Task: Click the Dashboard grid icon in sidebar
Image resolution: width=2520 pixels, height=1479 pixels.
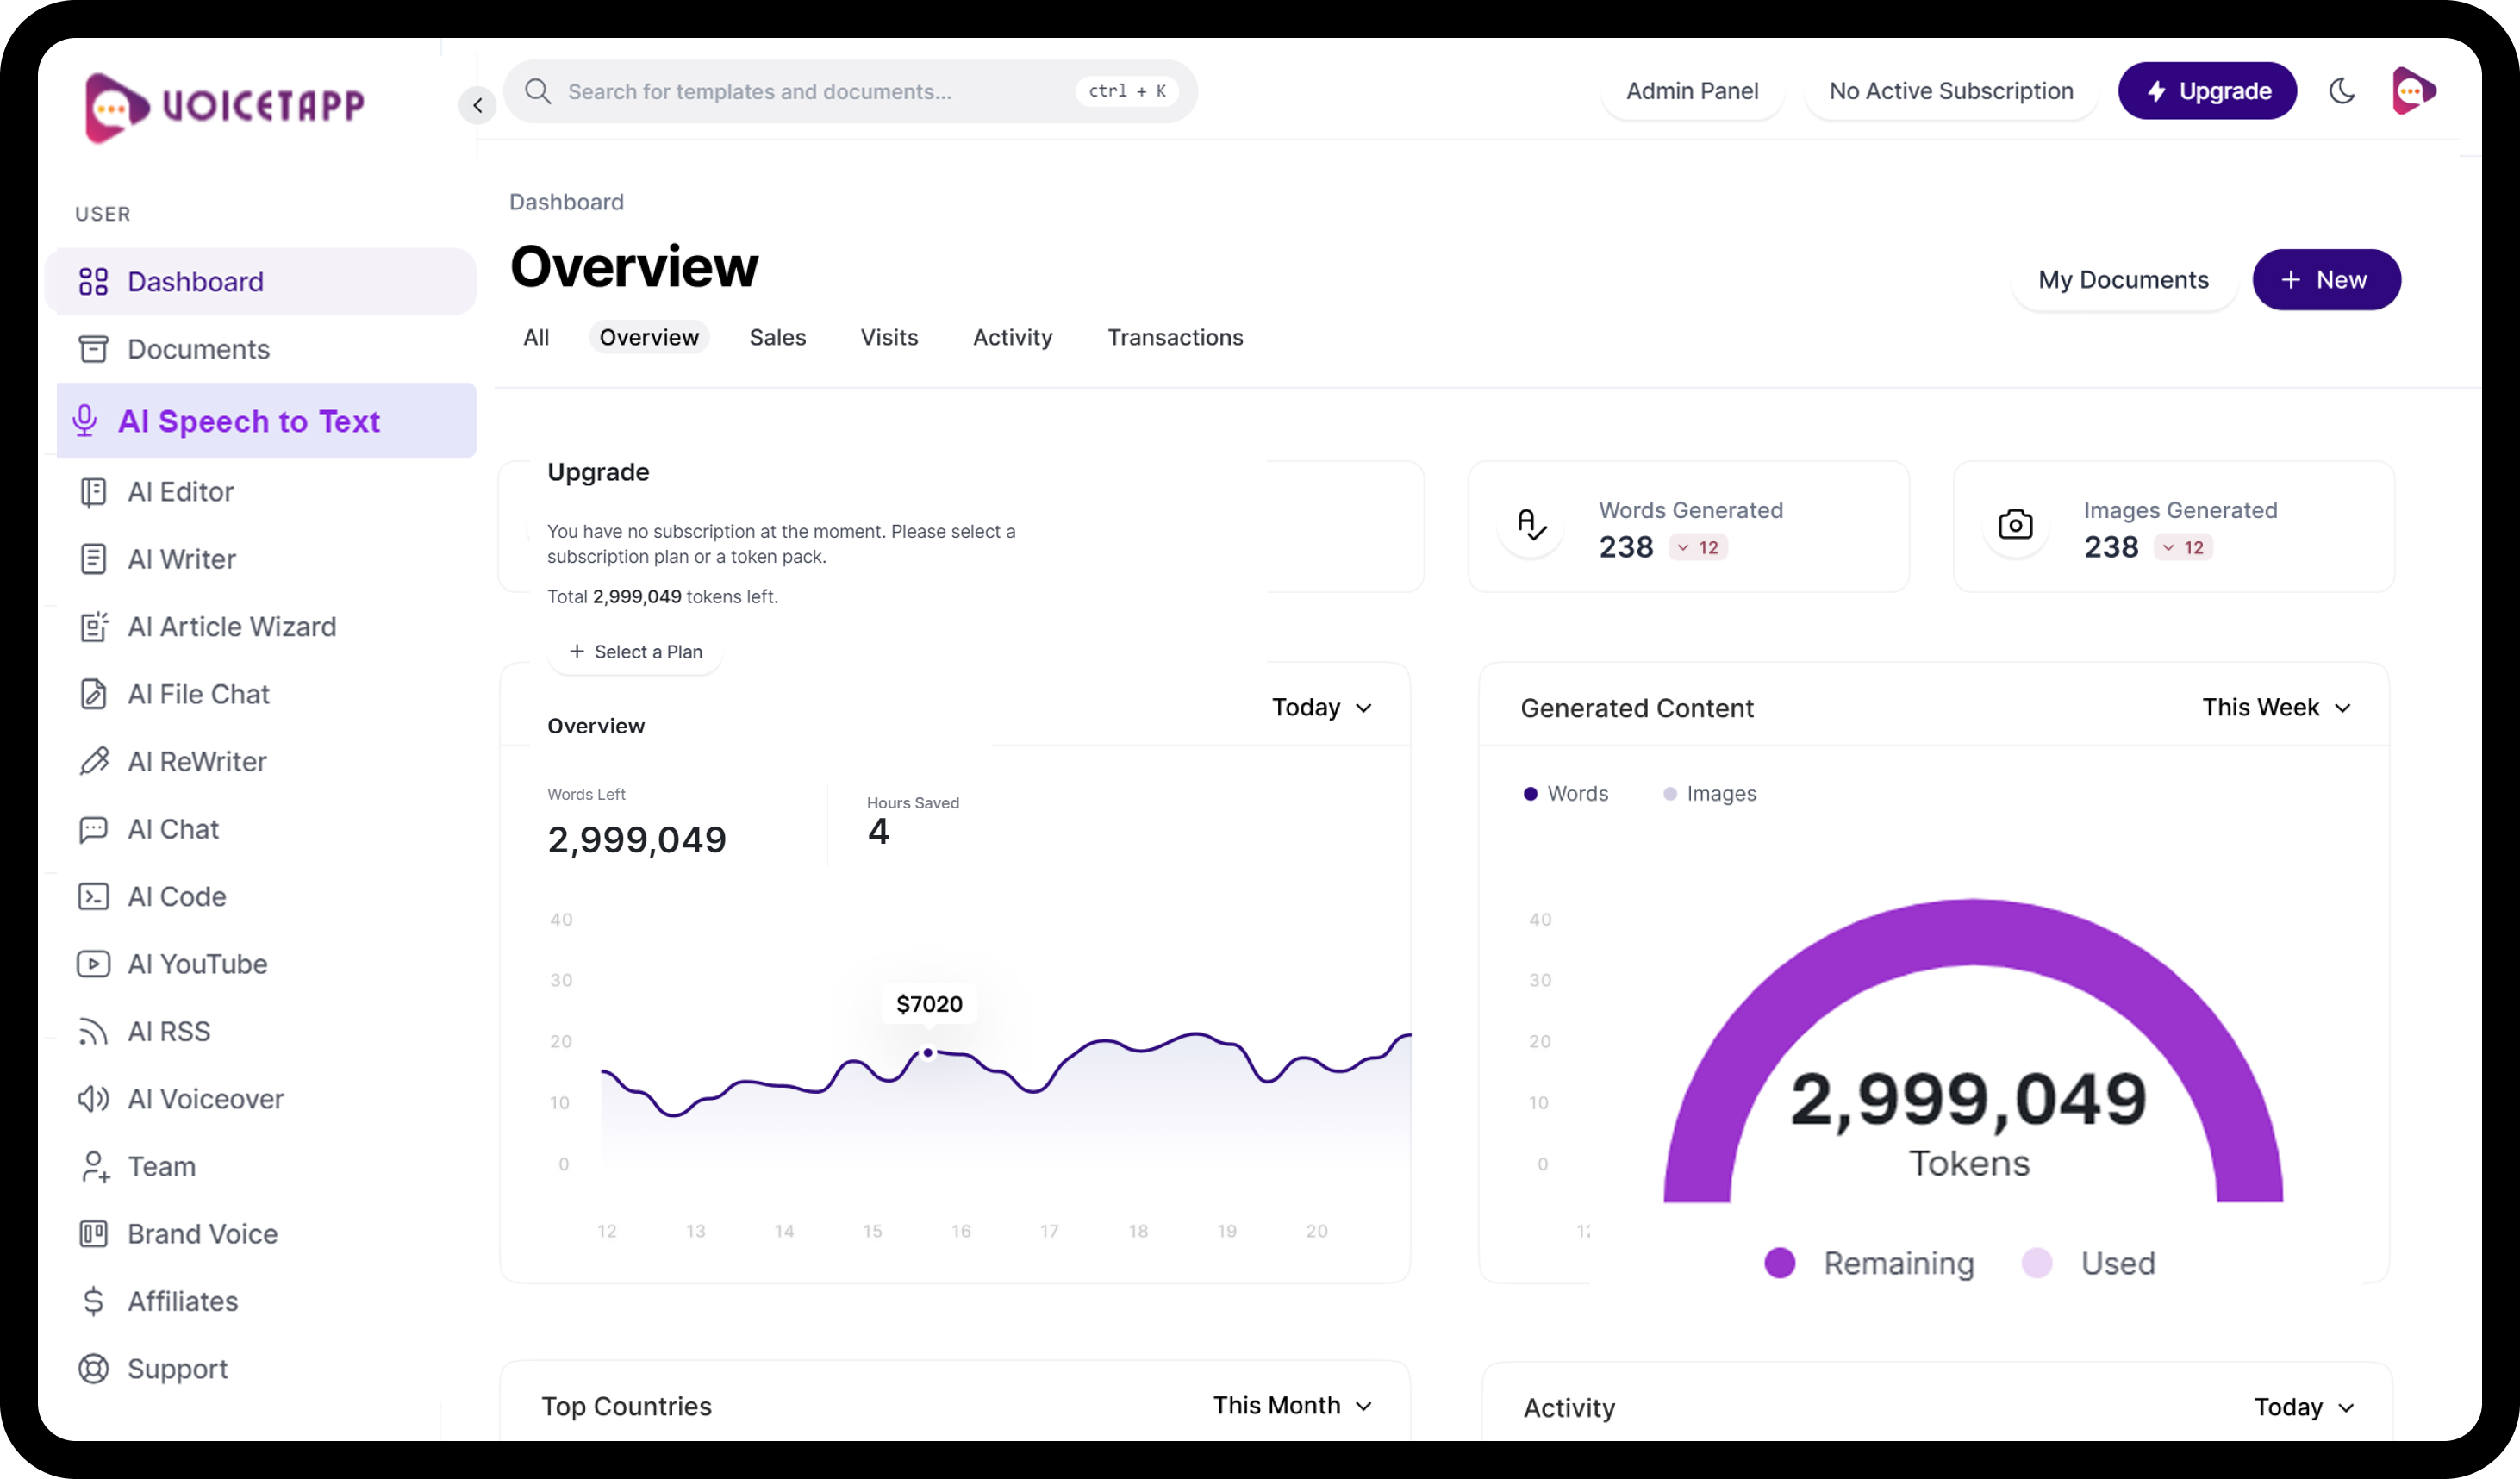Action: coord(93,282)
